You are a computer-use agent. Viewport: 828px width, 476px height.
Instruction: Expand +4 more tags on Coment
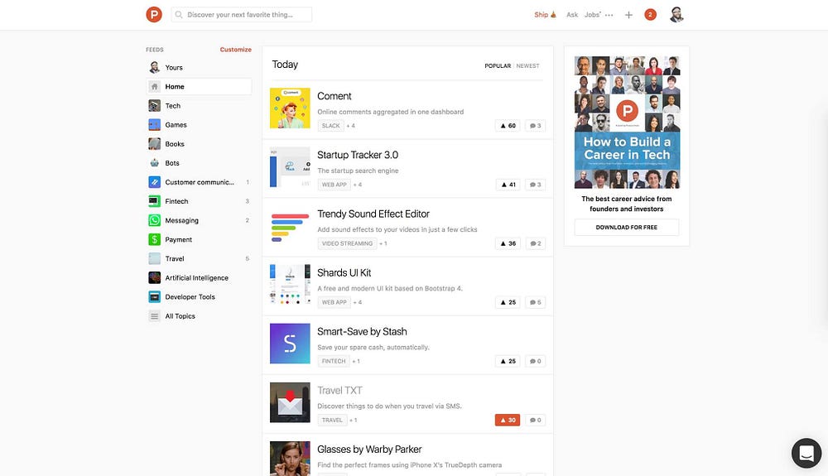point(350,126)
